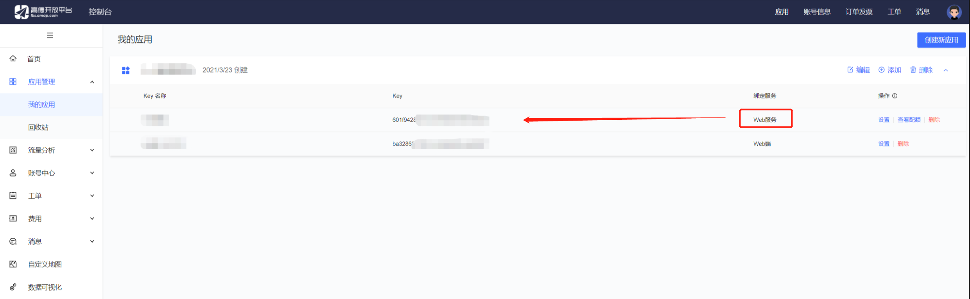Open 应用 in the top navigation

782,12
